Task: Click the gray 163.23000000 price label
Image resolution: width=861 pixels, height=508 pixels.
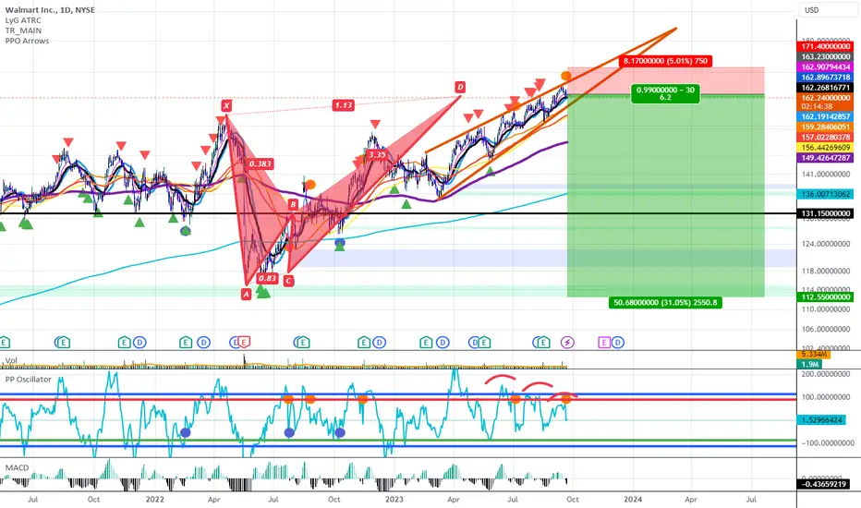Action: coord(826,57)
